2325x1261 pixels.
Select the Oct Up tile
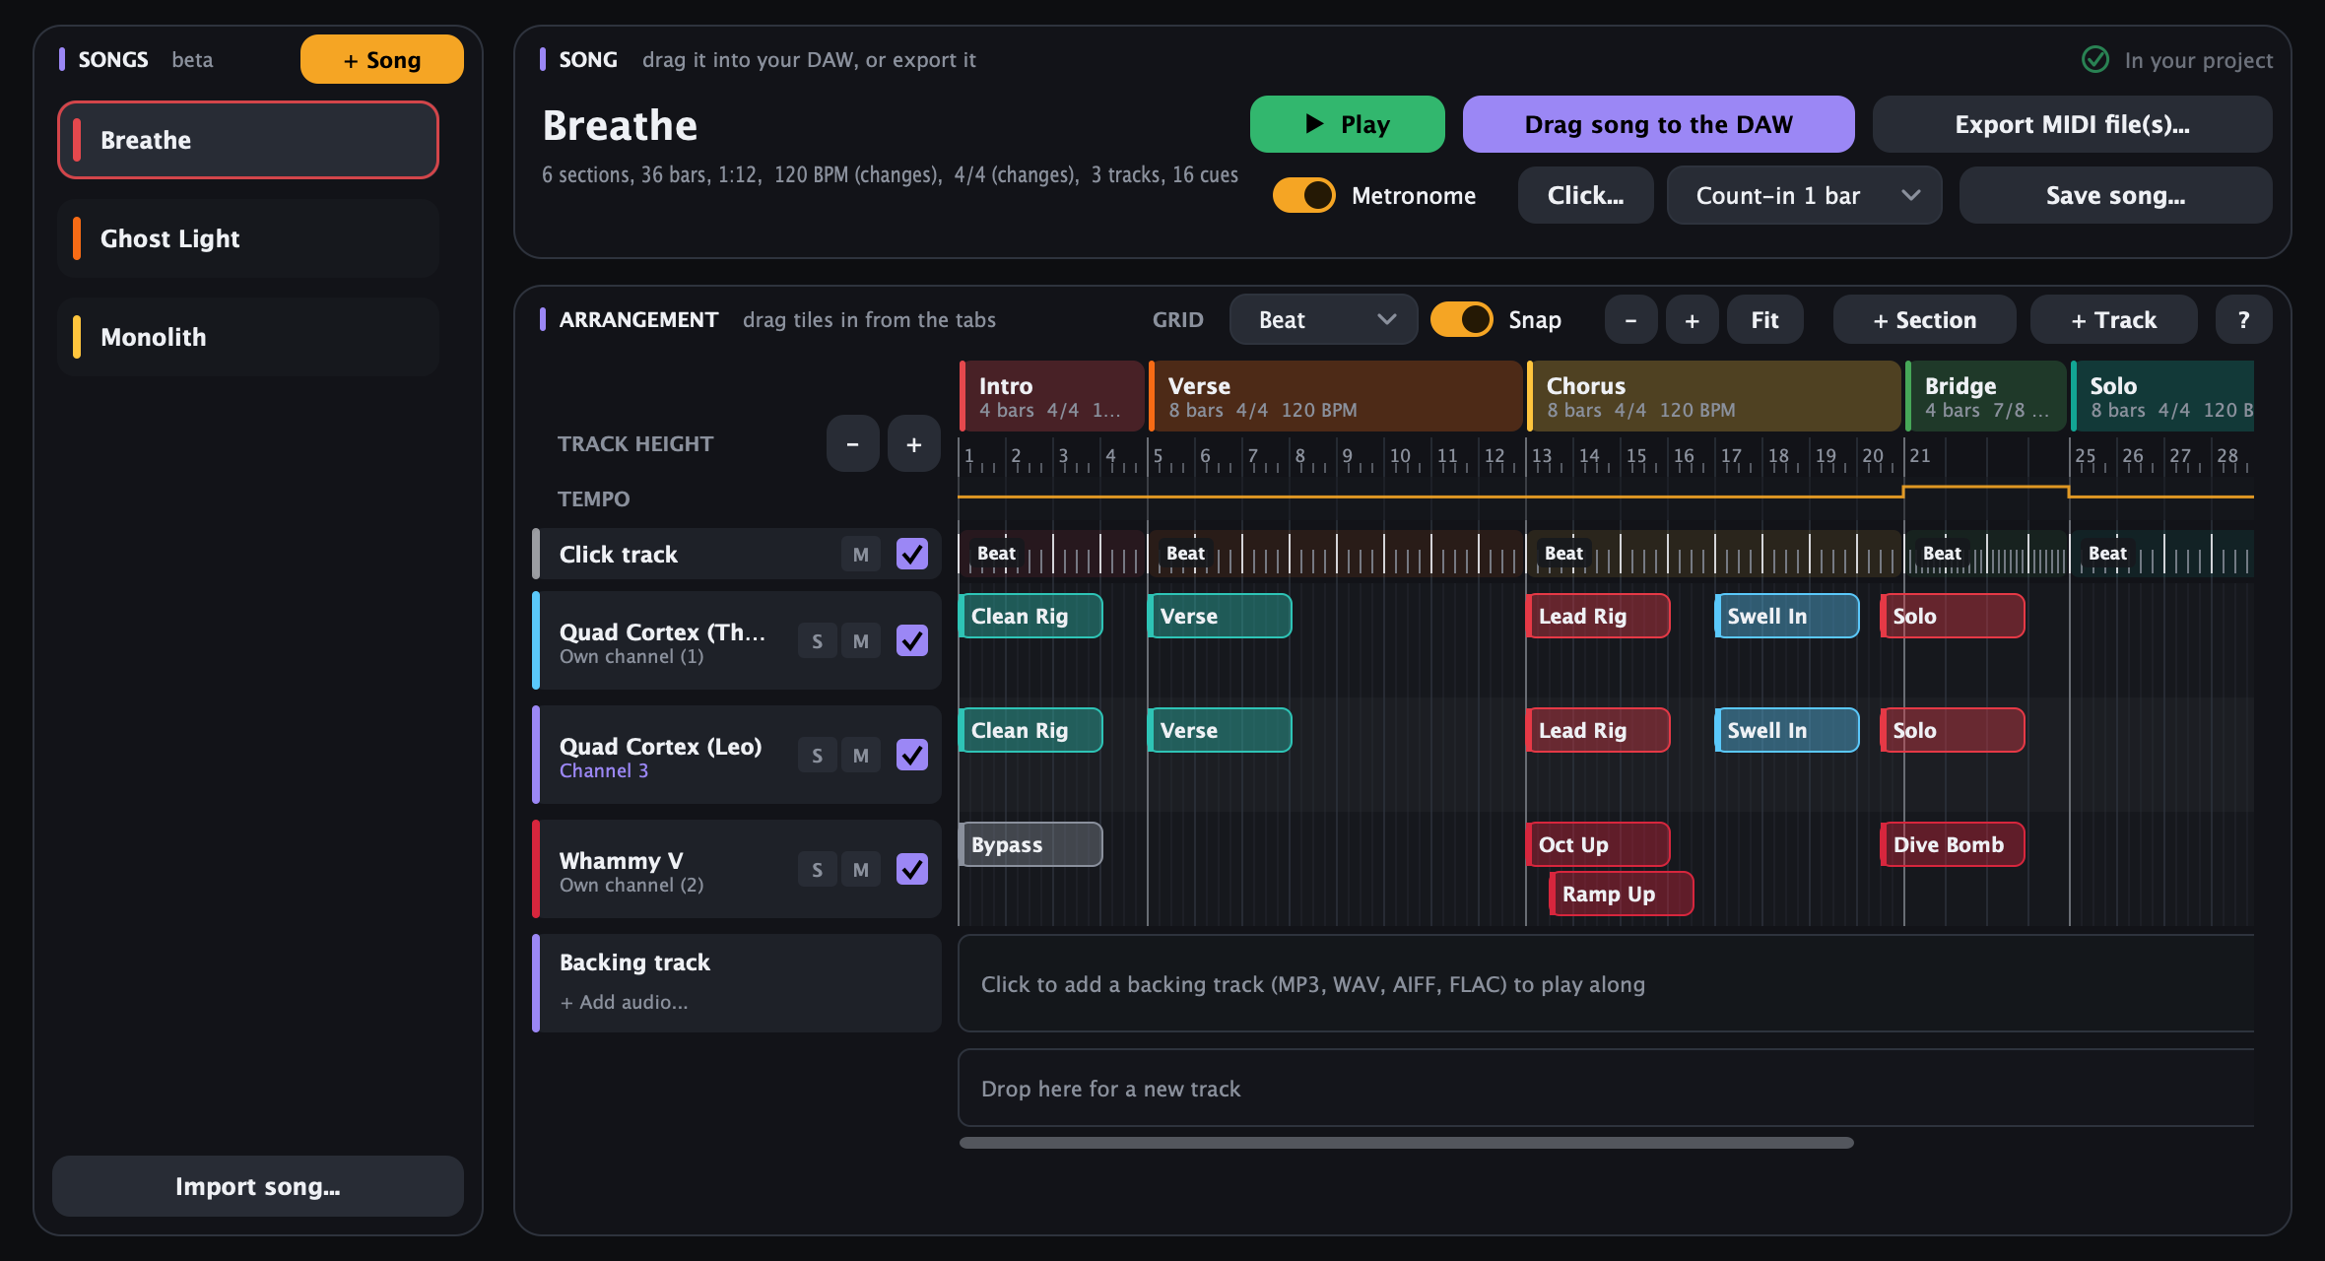click(1598, 844)
